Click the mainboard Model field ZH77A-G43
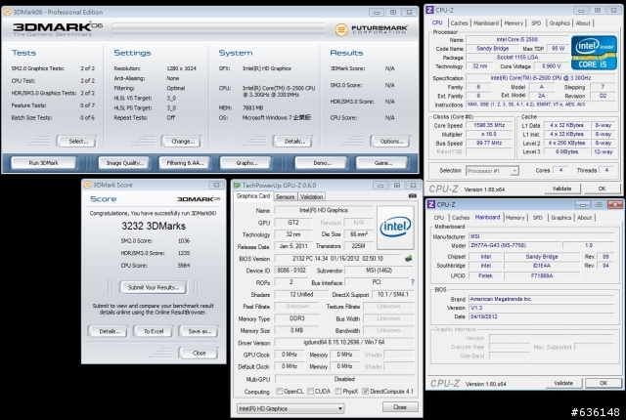 [514, 245]
